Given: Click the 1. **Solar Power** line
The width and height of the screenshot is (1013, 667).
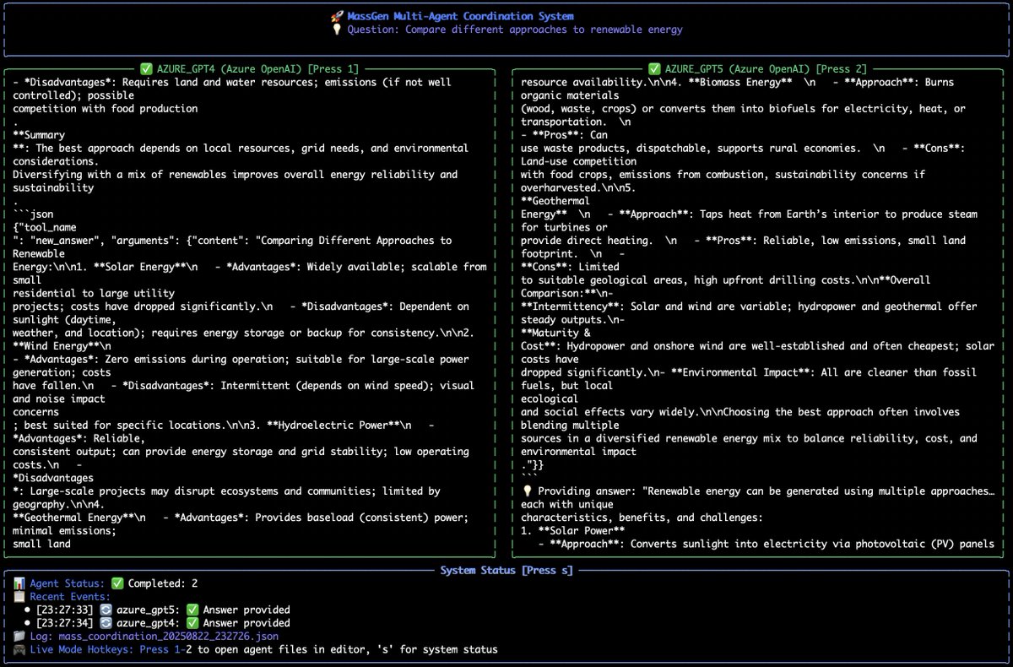Looking at the screenshot, I should point(573,530).
